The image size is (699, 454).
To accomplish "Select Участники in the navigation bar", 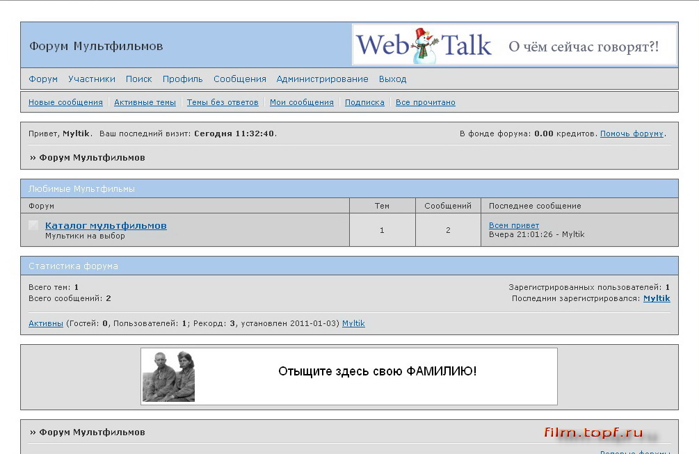I will pyautogui.click(x=92, y=79).
